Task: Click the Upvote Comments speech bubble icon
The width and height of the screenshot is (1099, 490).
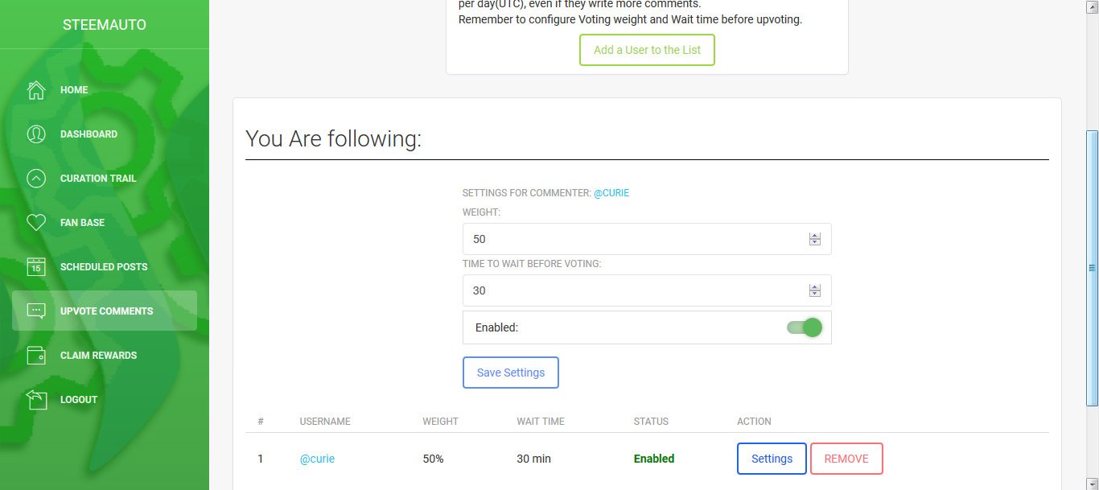Action: (36, 311)
